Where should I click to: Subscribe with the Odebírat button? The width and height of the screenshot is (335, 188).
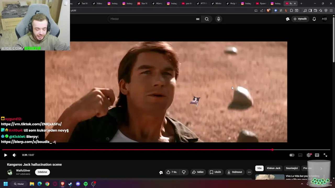[42, 172]
